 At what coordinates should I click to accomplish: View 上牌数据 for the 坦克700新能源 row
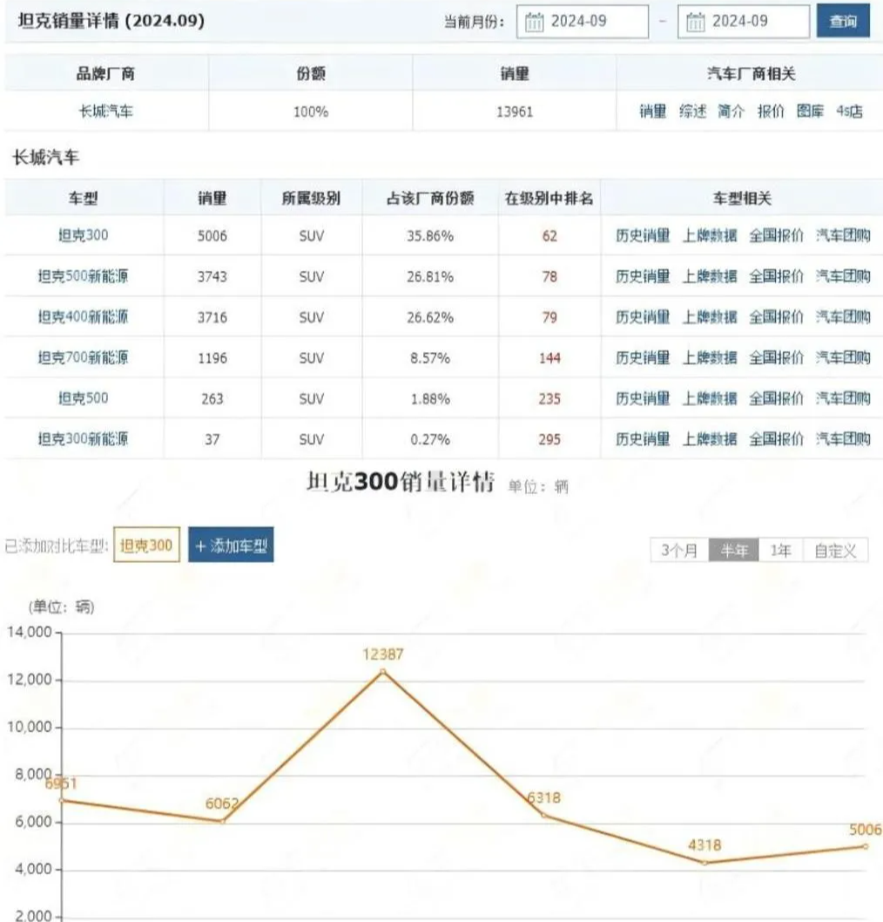[709, 357]
